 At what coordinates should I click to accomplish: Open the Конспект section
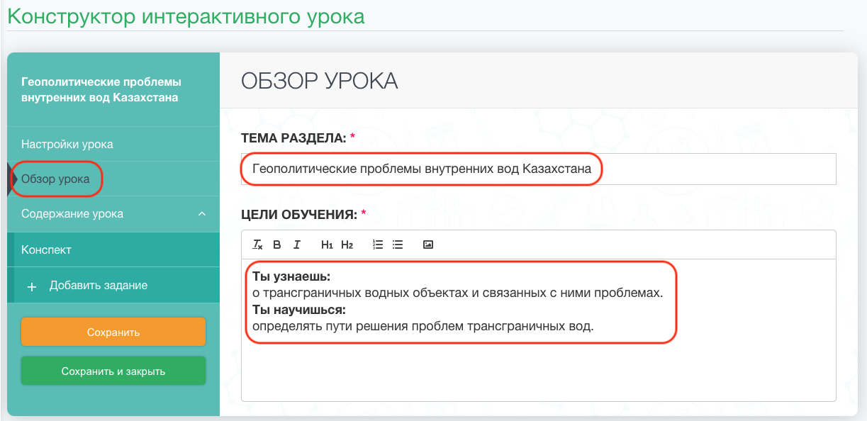pos(113,249)
